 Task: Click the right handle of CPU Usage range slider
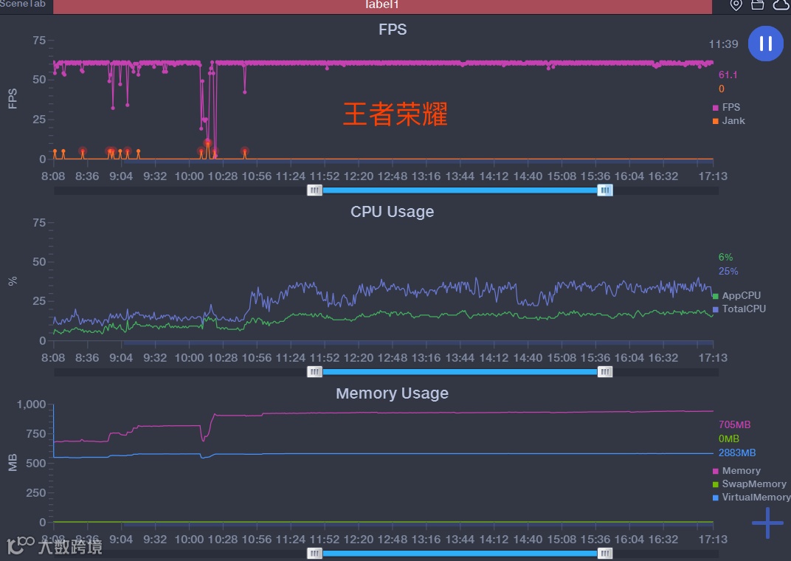point(605,372)
